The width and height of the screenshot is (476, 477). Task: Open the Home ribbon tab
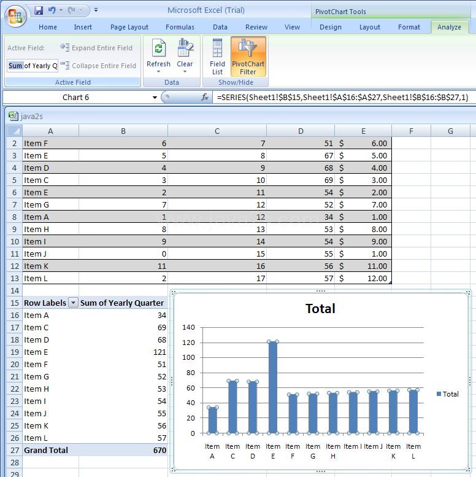click(x=48, y=27)
